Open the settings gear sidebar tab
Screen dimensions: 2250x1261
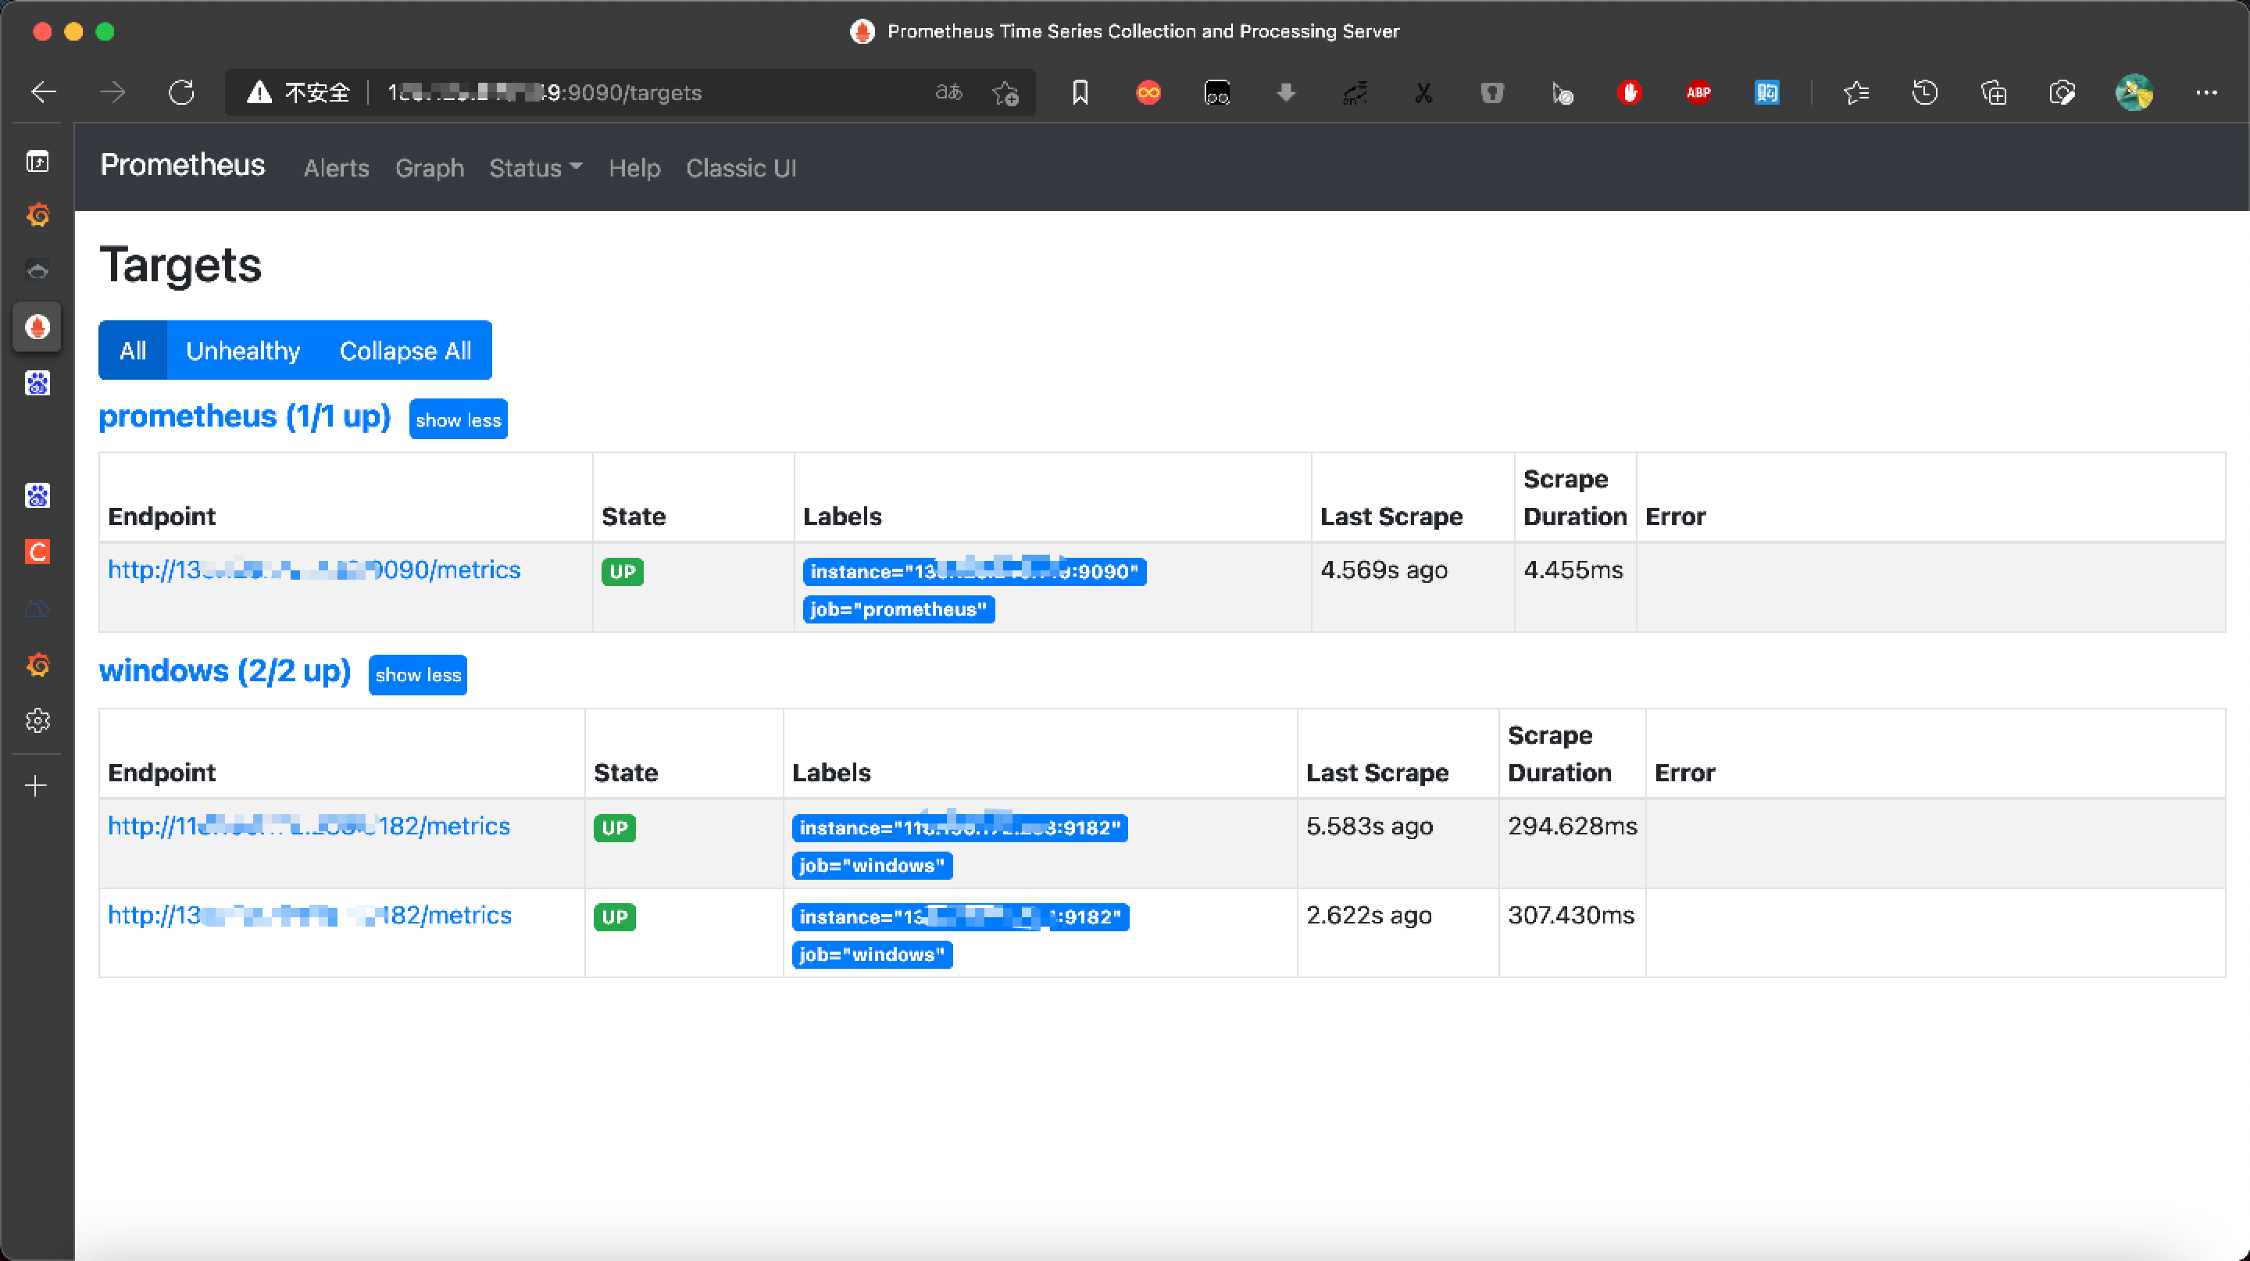tap(37, 720)
